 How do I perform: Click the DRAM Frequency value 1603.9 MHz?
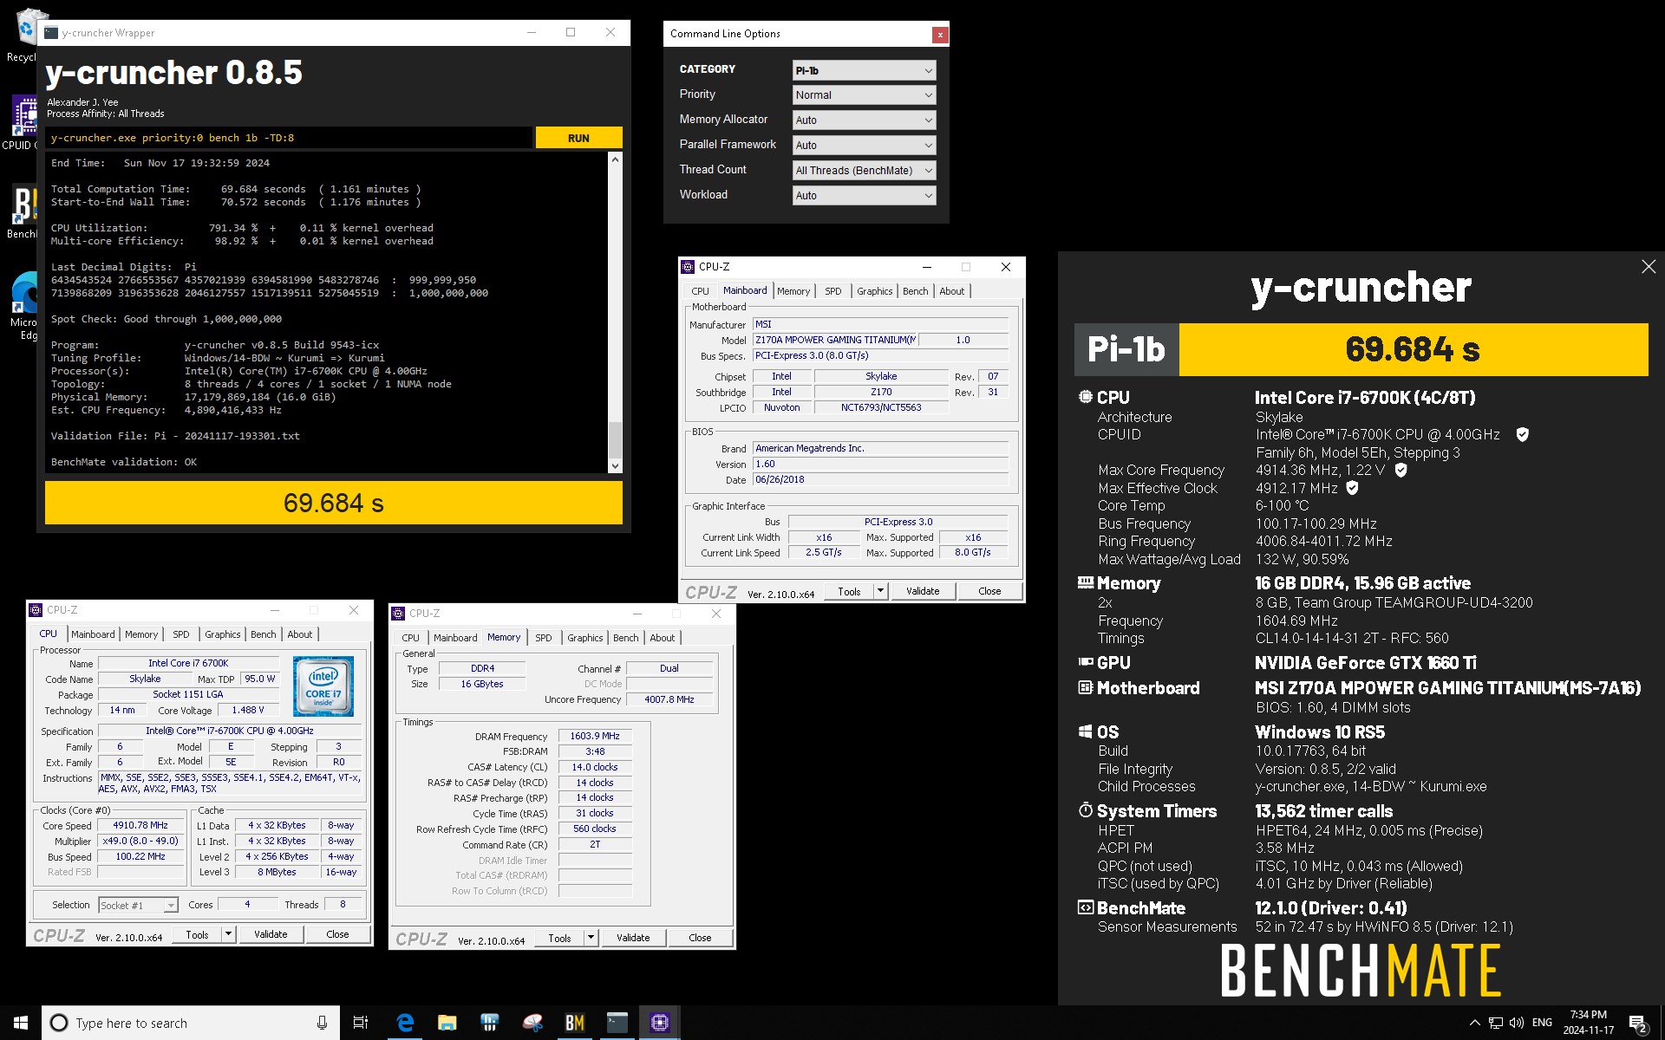tap(595, 736)
